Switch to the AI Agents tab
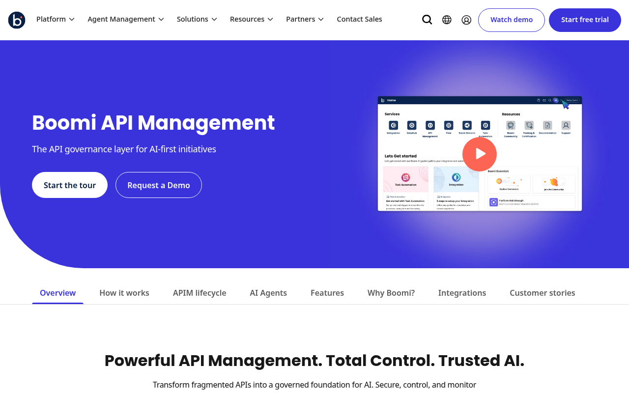This screenshot has width=629, height=393. pos(268,293)
